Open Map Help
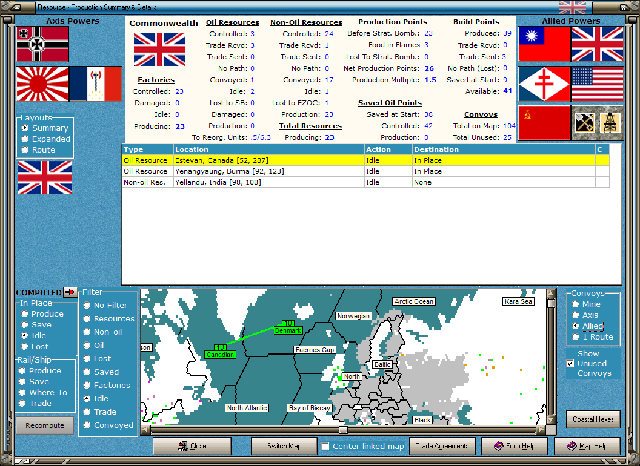Image resolution: width=640 pixels, height=466 pixels. pyautogui.click(x=587, y=446)
